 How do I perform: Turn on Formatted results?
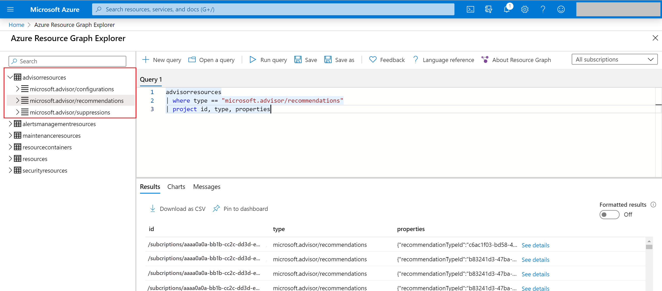pos(609,215)
